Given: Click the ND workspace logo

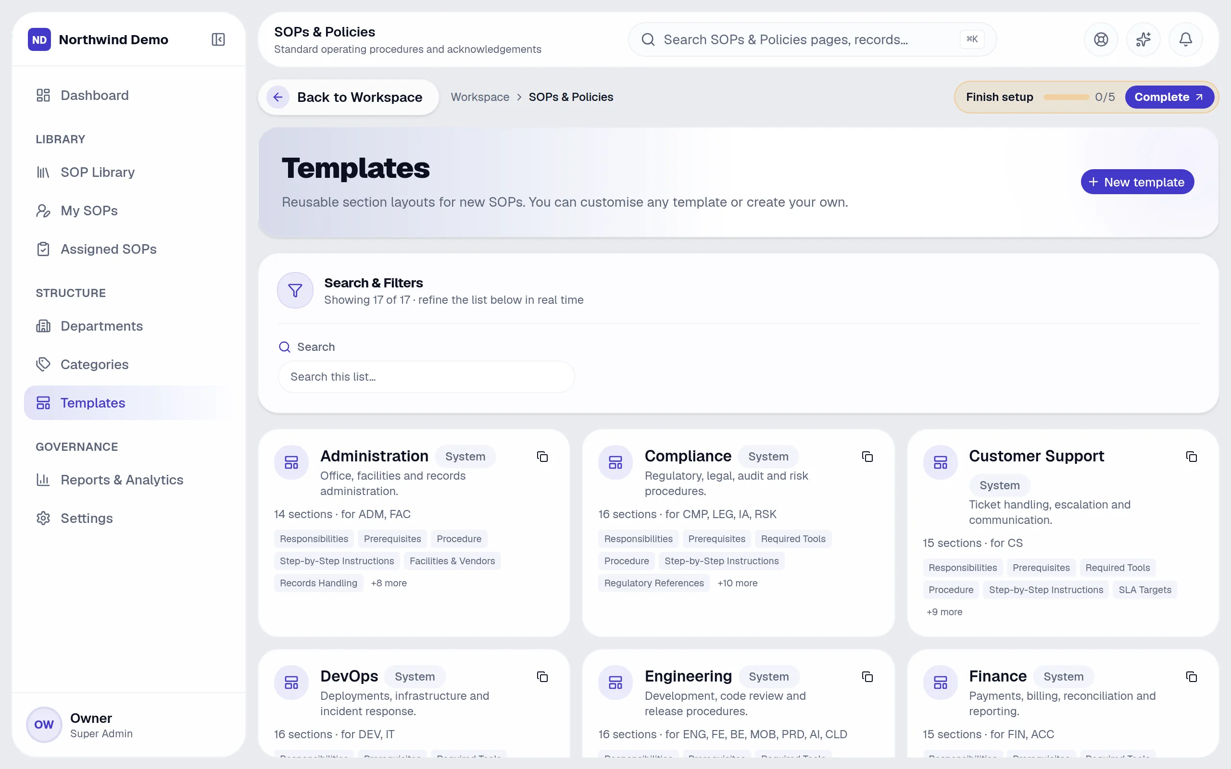Looking at the screenshot, I should click(x=39, y=40).
